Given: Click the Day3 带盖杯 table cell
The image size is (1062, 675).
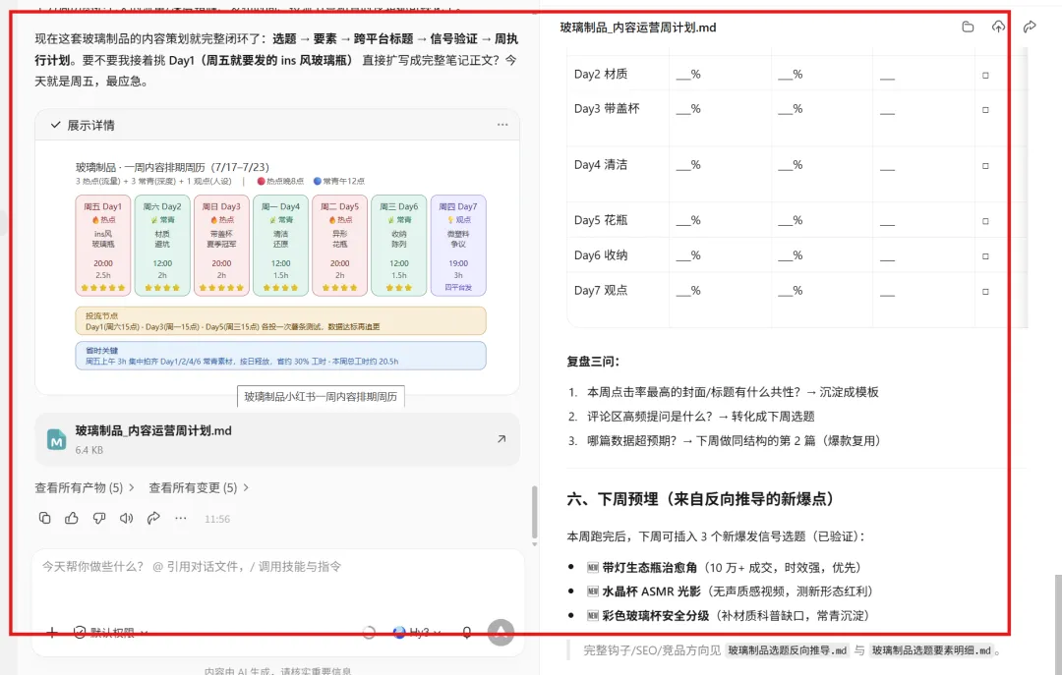Looking at the screenshot, I should click(618, 119).
